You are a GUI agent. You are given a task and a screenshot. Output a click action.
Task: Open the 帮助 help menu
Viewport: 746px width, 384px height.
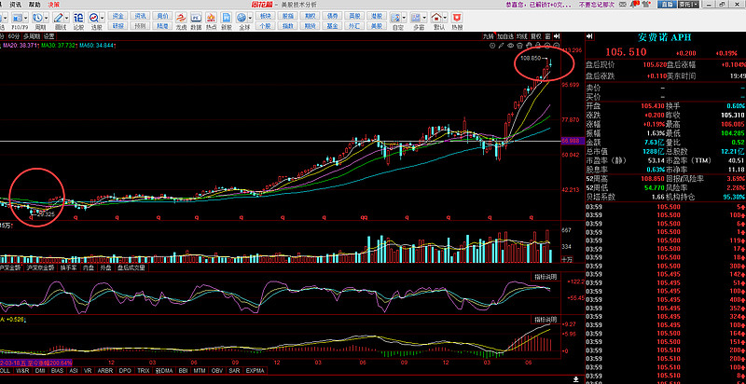click(35, 5)
